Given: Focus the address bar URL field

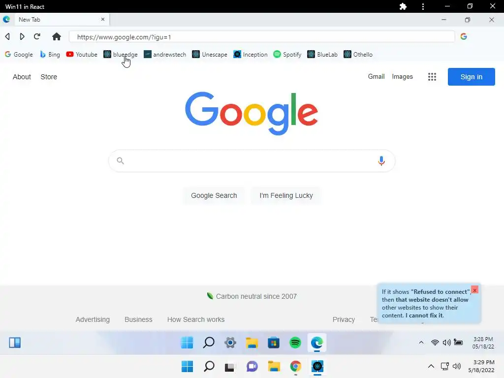Looking at the screenshot, I should (262, 36).
